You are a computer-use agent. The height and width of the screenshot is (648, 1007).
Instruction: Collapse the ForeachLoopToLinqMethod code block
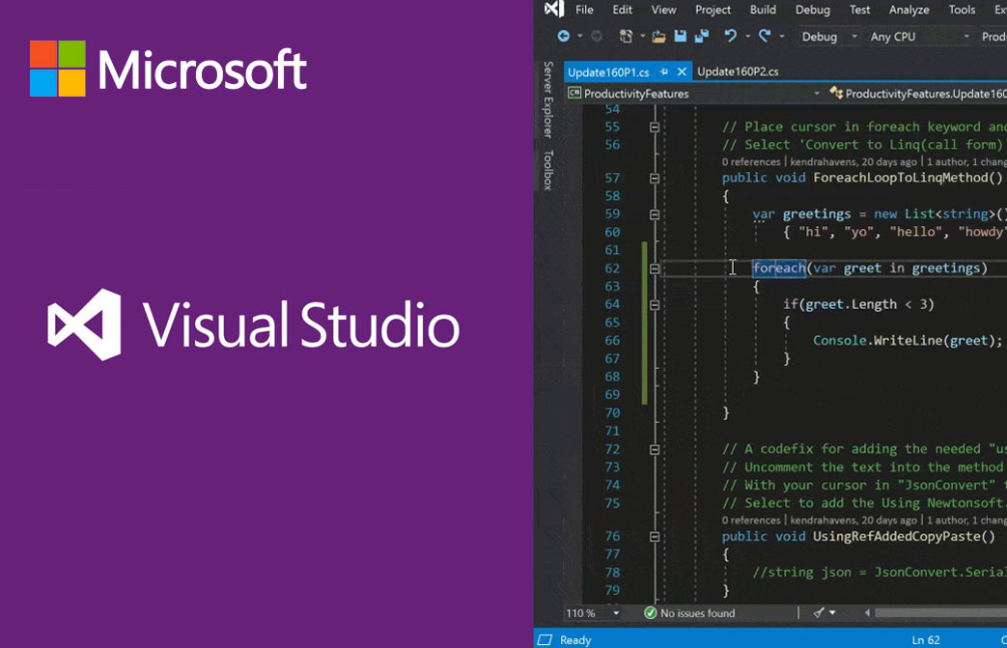coord(655,178)
